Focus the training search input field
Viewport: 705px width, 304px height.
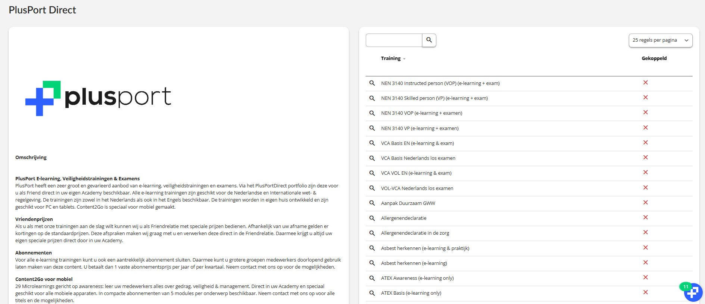394,40
